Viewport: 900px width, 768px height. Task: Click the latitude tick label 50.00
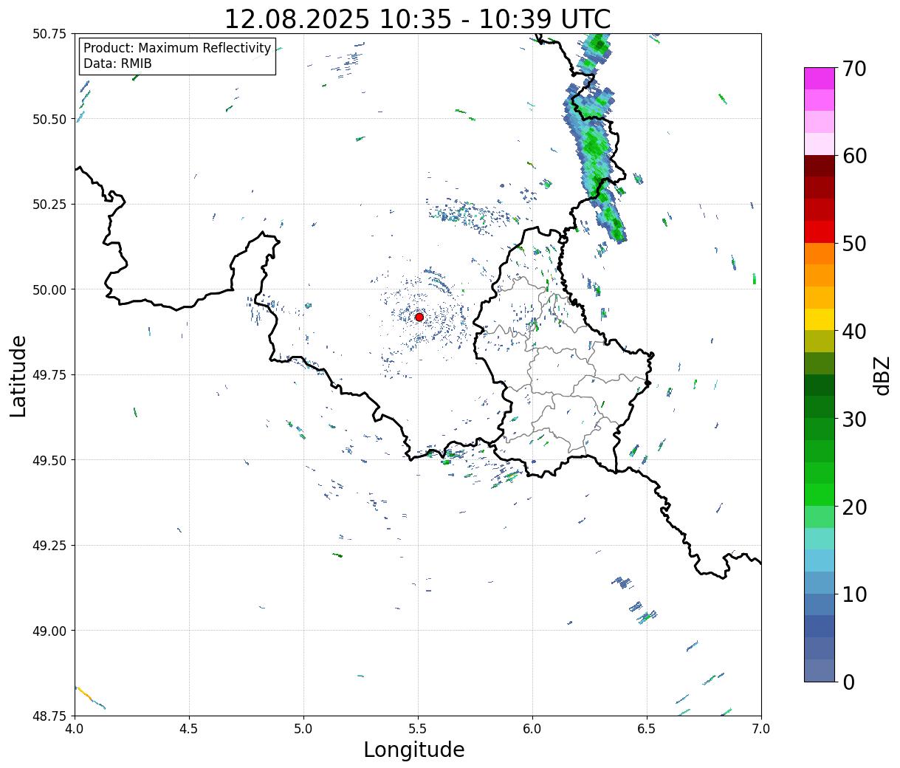pos(49,289)
